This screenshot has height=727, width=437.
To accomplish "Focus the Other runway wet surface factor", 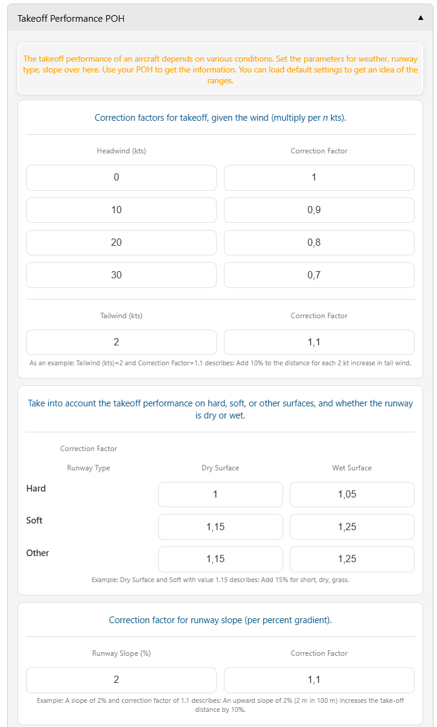I will (x=352, y=559).
